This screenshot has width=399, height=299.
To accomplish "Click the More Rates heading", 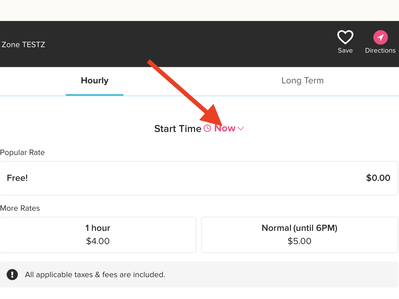I will [20, 208].
